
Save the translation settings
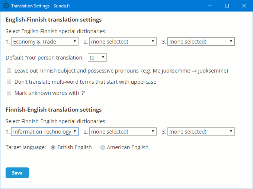coord(17,173)
